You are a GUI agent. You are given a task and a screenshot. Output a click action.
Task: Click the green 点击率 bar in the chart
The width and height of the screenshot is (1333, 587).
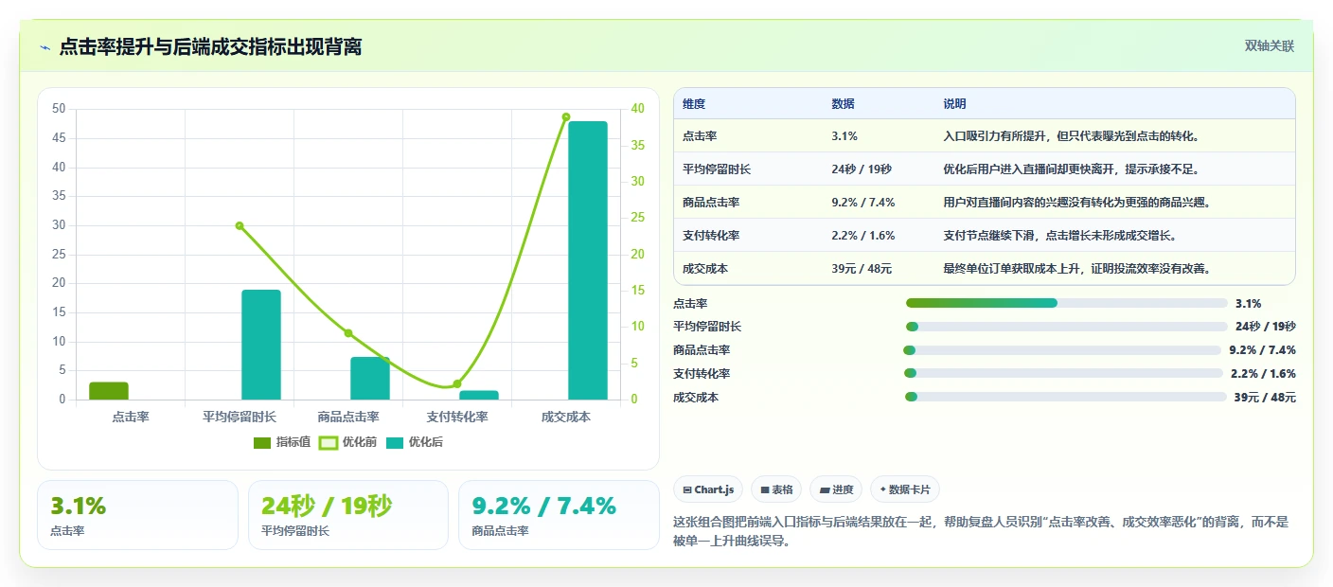pos(109,391)
